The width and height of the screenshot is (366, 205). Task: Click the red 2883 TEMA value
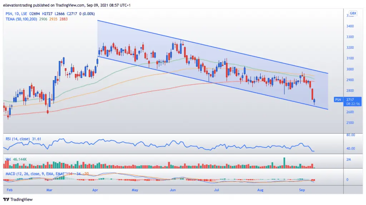pos(64,19)
